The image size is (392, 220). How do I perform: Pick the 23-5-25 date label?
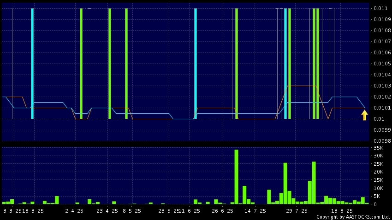click(169, 211)
